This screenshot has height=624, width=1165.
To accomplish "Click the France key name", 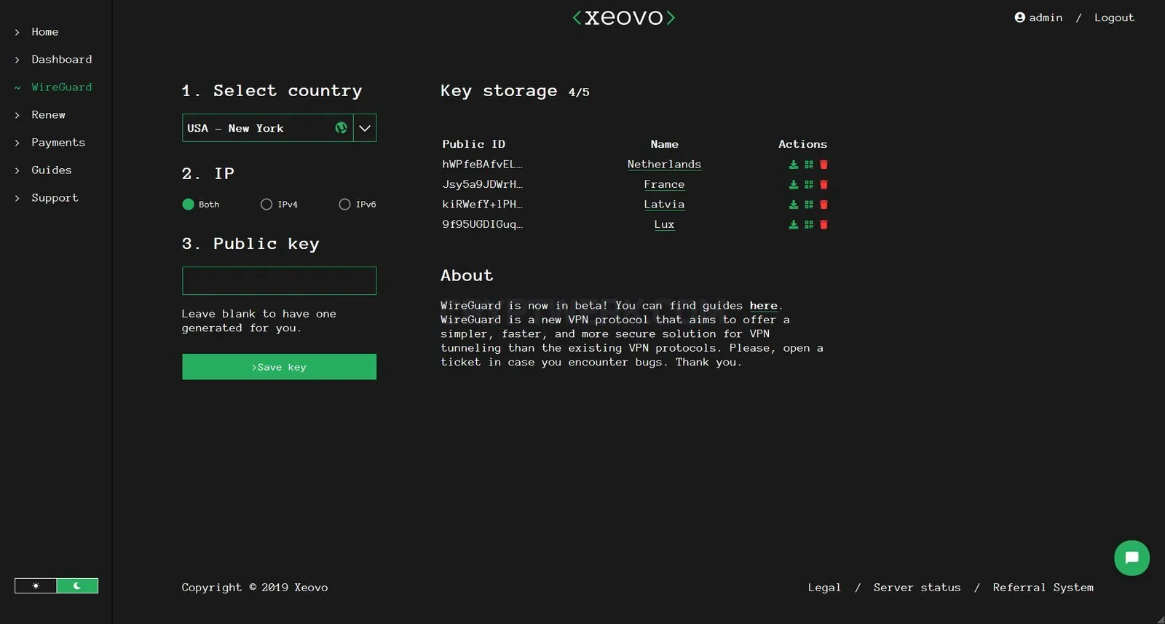I will click(664, 185).
